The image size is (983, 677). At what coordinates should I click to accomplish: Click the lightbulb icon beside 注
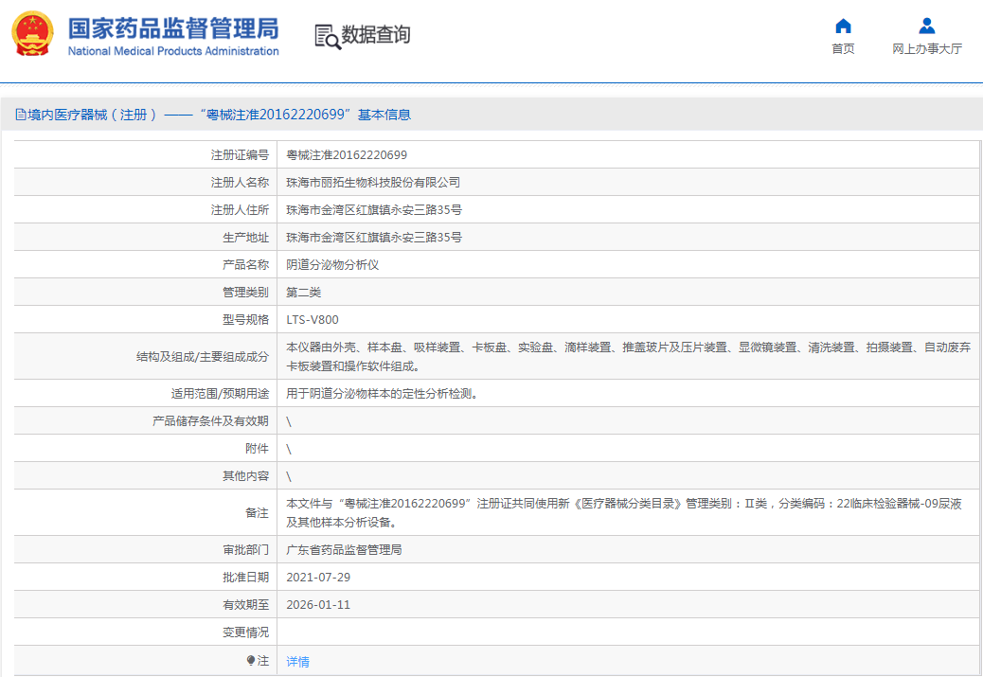(x=251, y=660)
